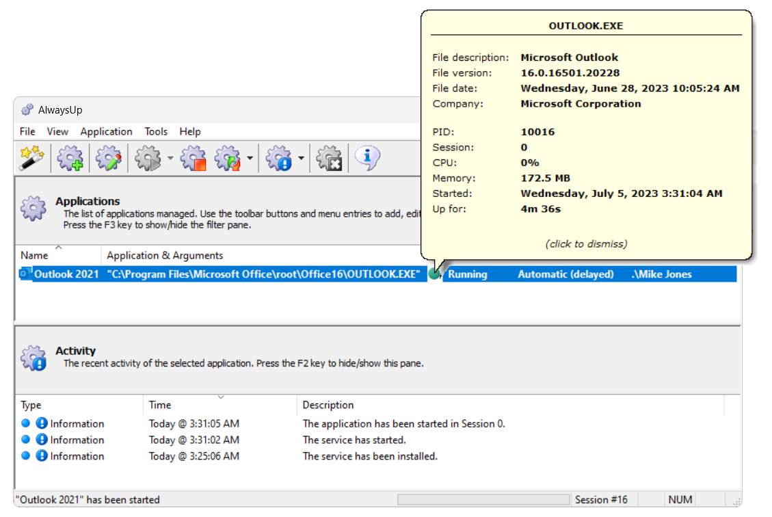Click the Add application gear icon

click(x=70, y=158)
